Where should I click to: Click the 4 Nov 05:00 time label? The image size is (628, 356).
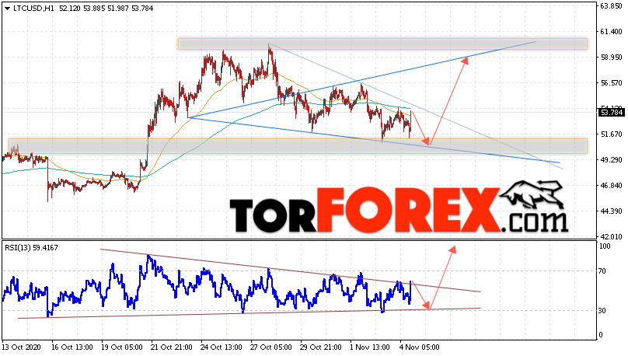pyautogui.click(x=420, y=347)
